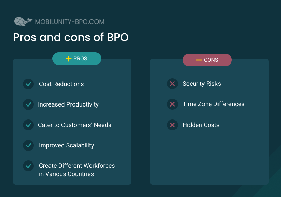281x197 pixels.
Task: Click the Pros and cons of BPO heading
Action: point(71,37)
